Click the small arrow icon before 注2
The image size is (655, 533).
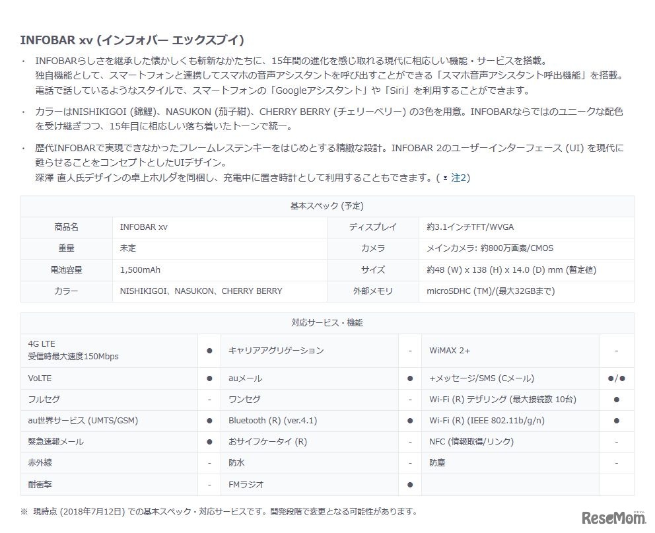[445, 178]
